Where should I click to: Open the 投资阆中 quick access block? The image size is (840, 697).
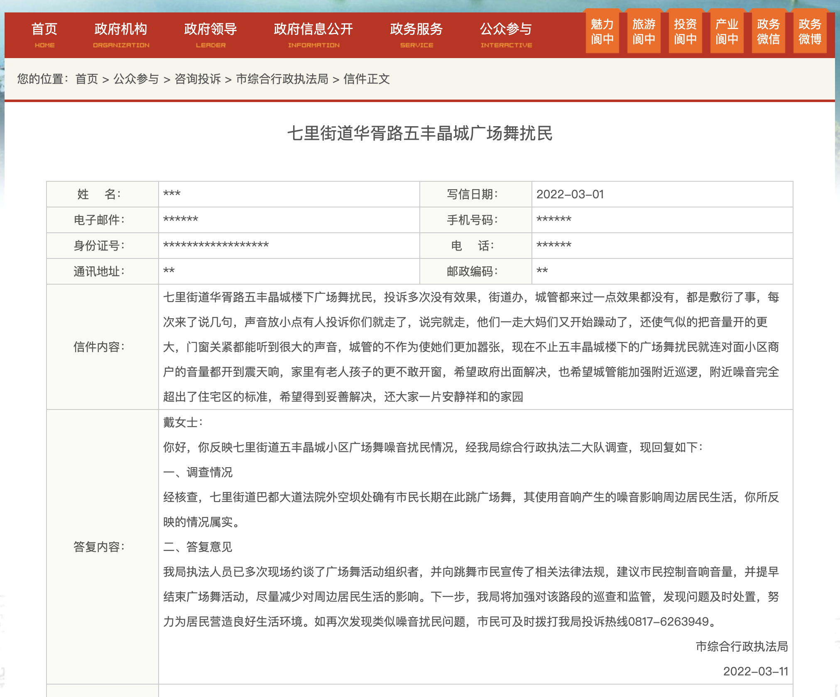685,31
